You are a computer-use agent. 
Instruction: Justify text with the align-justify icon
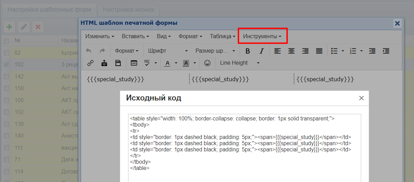319,51
